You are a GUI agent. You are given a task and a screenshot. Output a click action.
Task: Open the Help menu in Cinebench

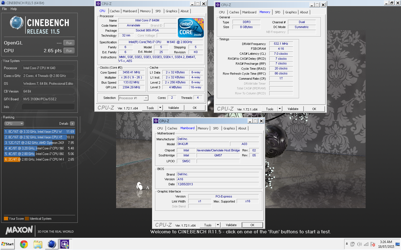coord(14,9)
